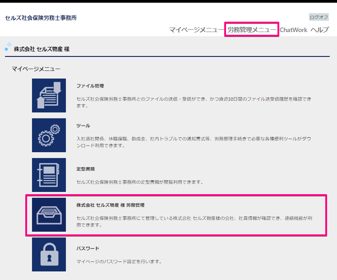The width and height of the screenshot is (337, 280).
Task: Click the description mentioning 直近30日間のファイル送受信履歴
Action: 194,102
